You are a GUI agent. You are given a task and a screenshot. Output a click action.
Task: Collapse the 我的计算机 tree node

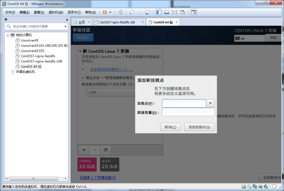8,35
